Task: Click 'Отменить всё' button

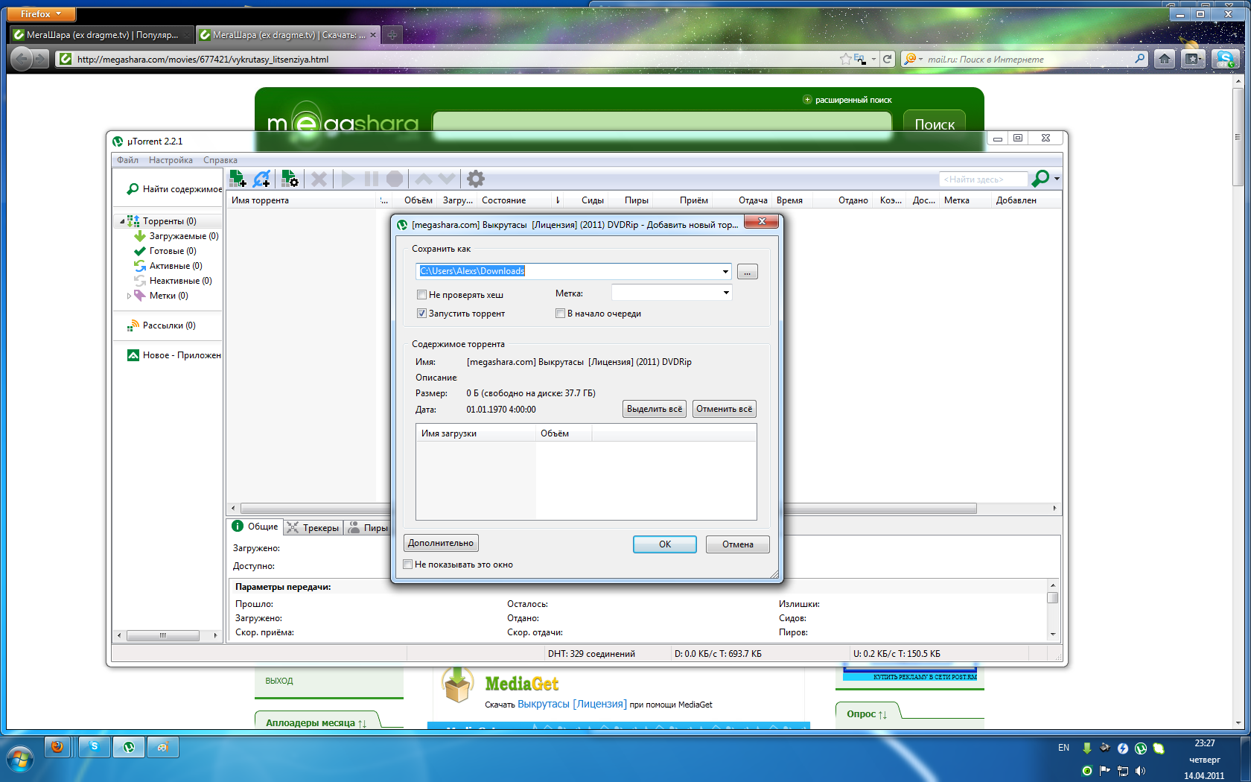Action: point(725,409)
